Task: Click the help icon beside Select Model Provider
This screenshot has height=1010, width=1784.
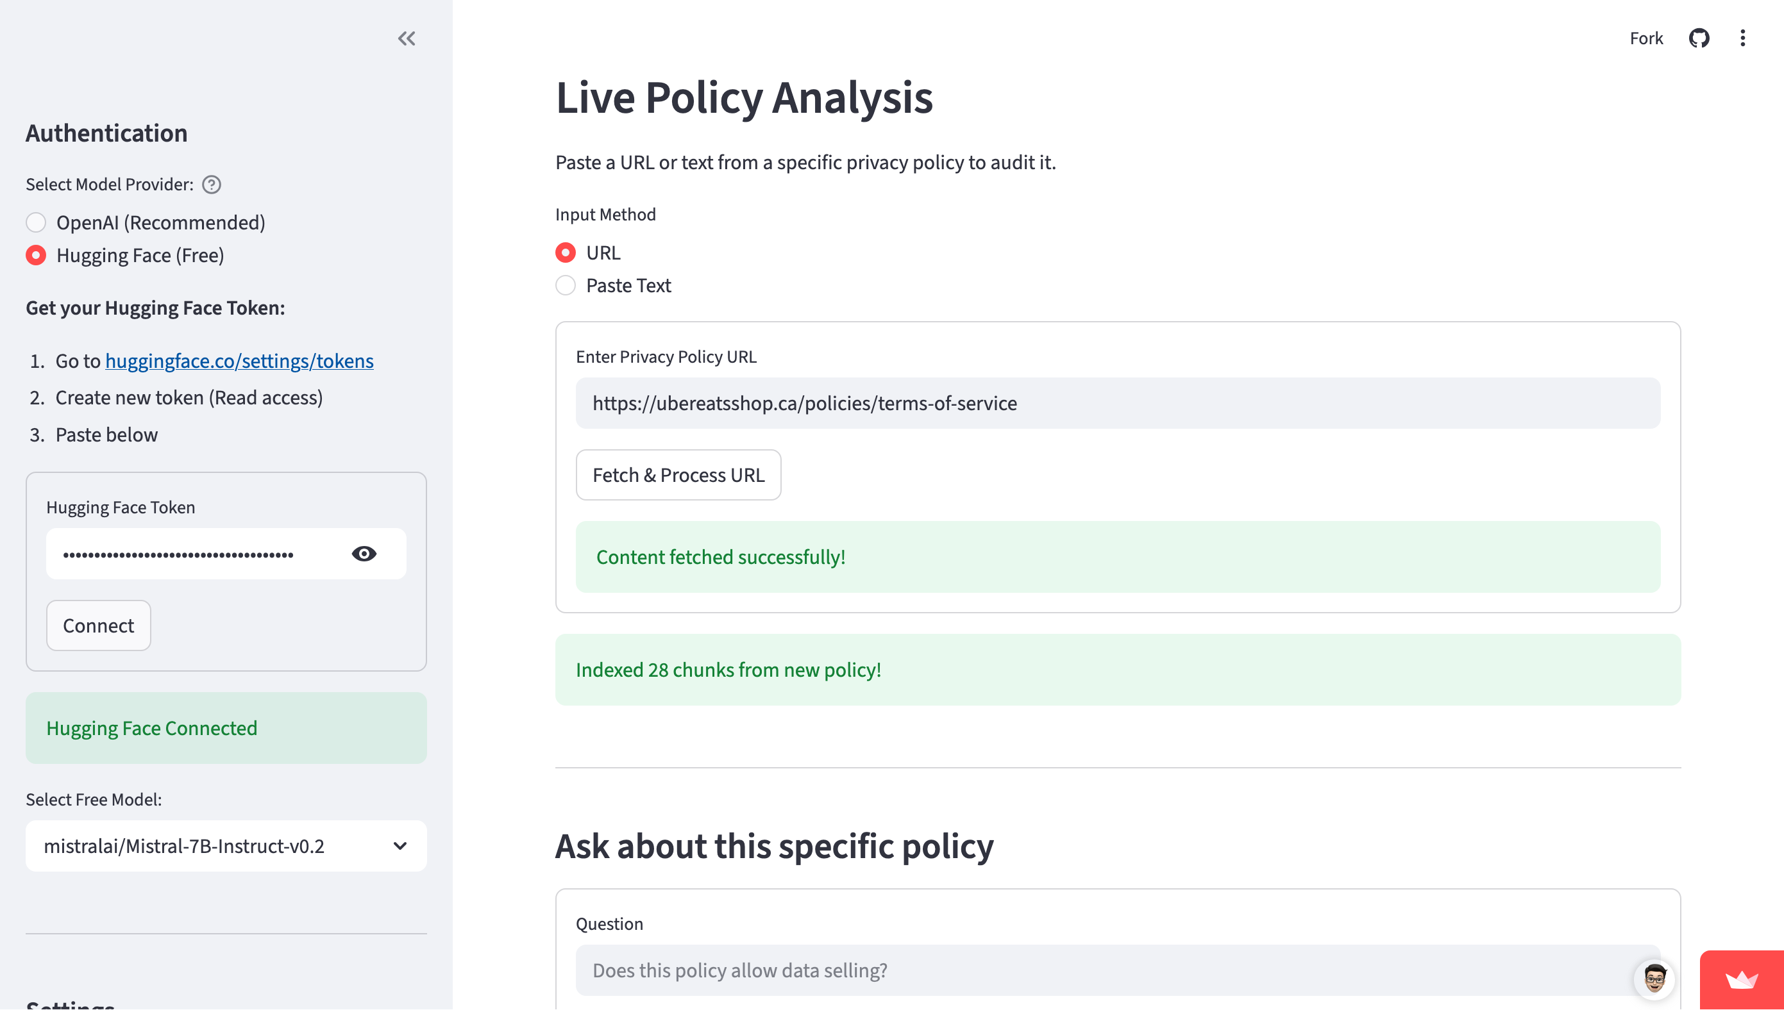Action: tap(212, 185)
